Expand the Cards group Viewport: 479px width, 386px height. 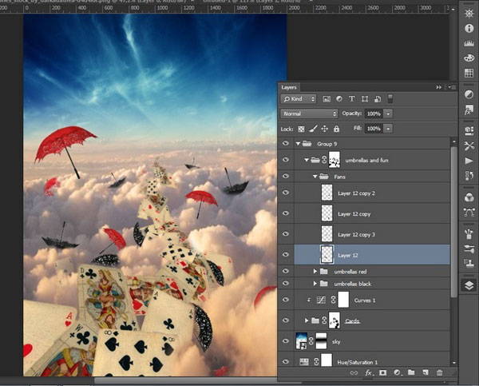click(x=307, y=320)
